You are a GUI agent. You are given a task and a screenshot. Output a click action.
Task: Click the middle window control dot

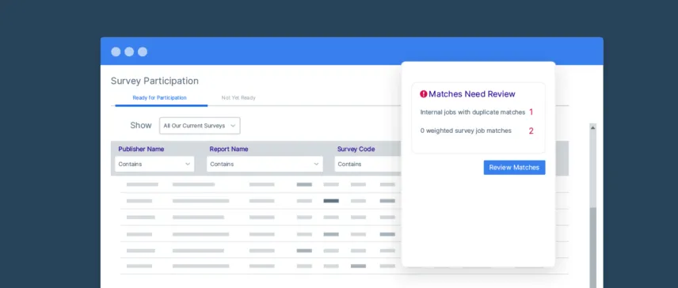click(129, 51)
